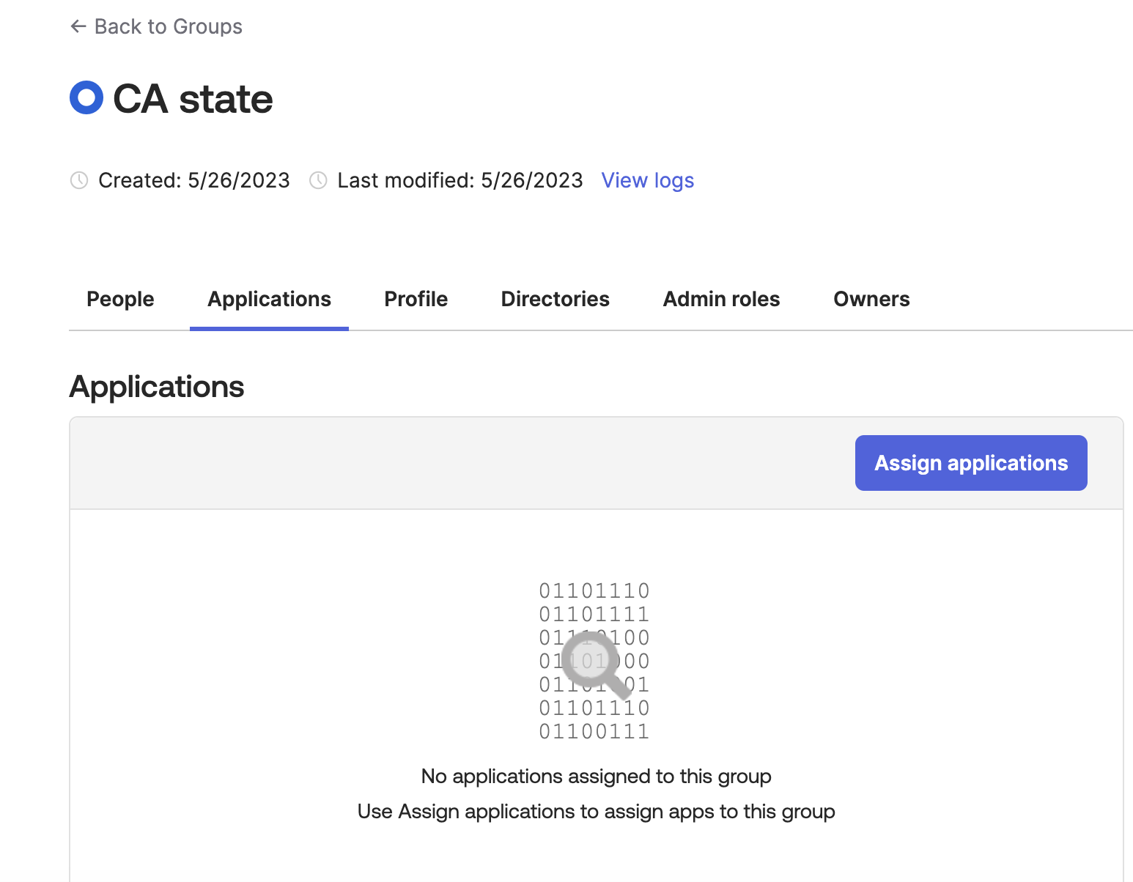1133x882 pixels.
Task: Go to the Directories tab
Action: pos(555,299)
